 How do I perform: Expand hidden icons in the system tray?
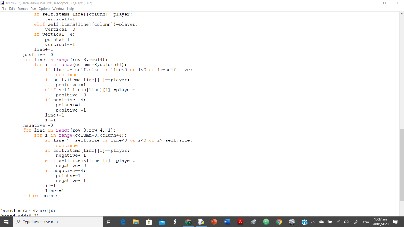(314, 221)
